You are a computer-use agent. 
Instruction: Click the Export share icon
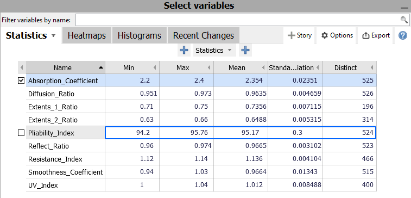pyautogui.click(x=365, y=35)
